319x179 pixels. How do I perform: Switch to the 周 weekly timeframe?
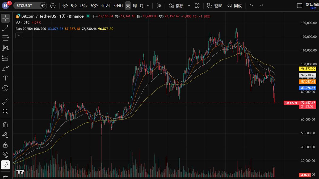pos(135,6)
